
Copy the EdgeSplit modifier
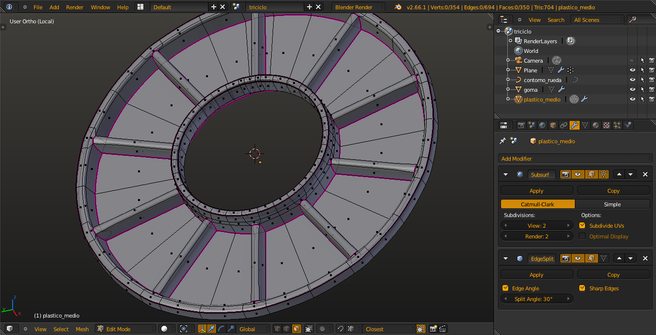(613, 274)
